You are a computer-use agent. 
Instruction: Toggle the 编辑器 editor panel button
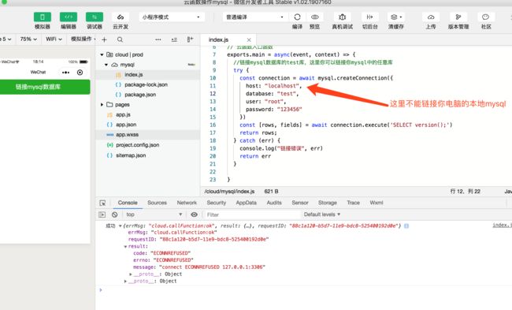coord(69,17)
